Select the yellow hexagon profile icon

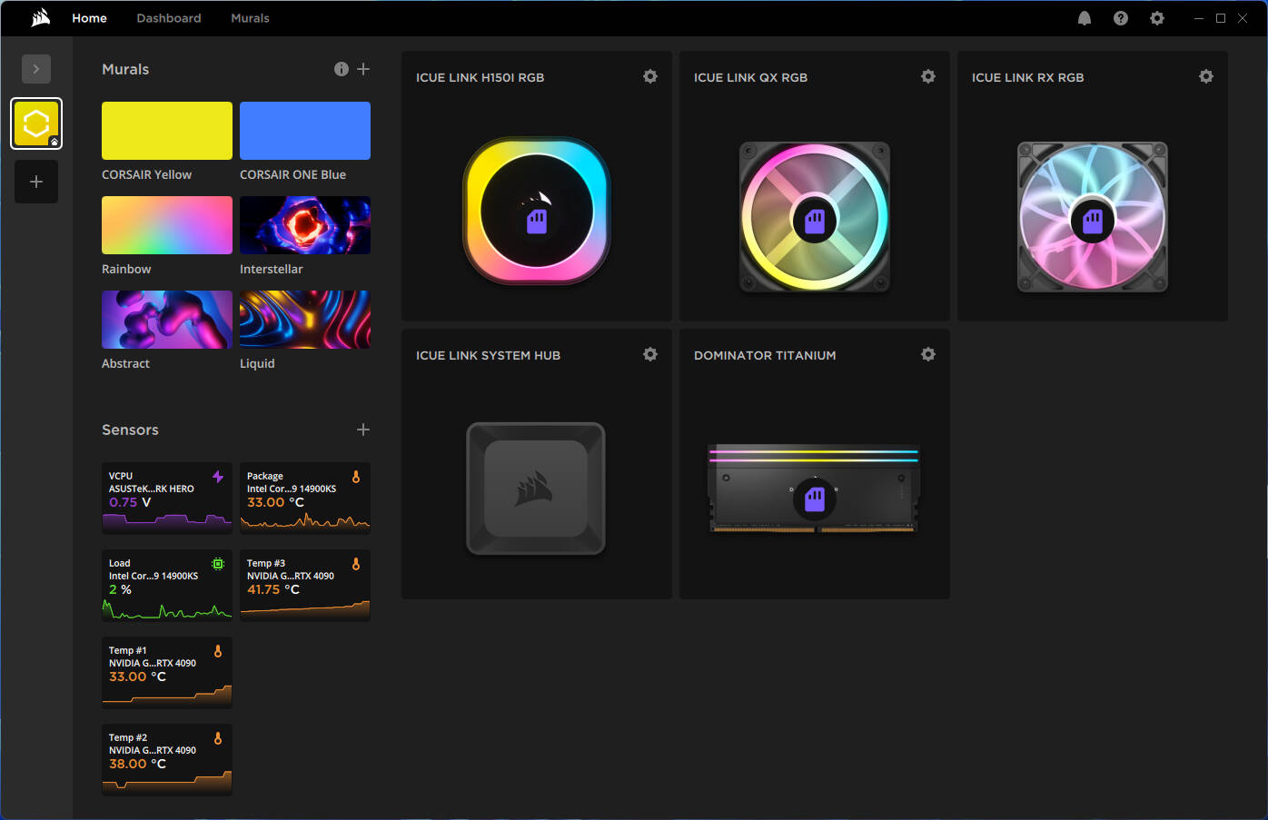pos(36,123)
